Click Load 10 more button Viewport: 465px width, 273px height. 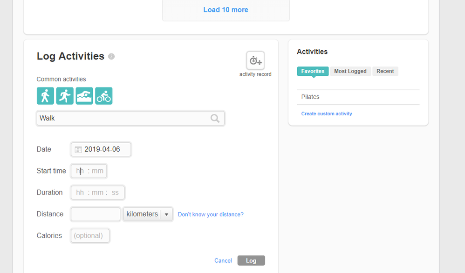(226, 10)
